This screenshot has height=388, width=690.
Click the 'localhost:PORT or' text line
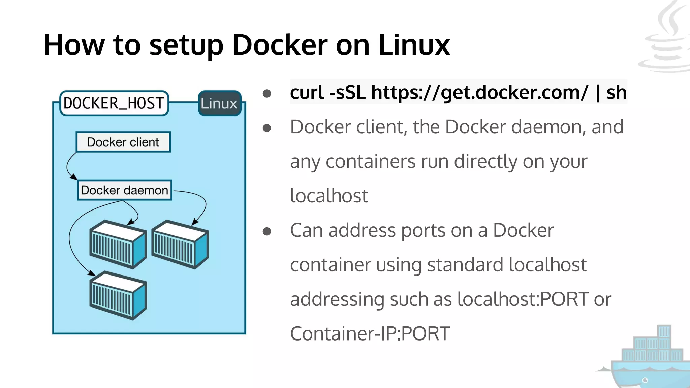(x=534, y=299)
